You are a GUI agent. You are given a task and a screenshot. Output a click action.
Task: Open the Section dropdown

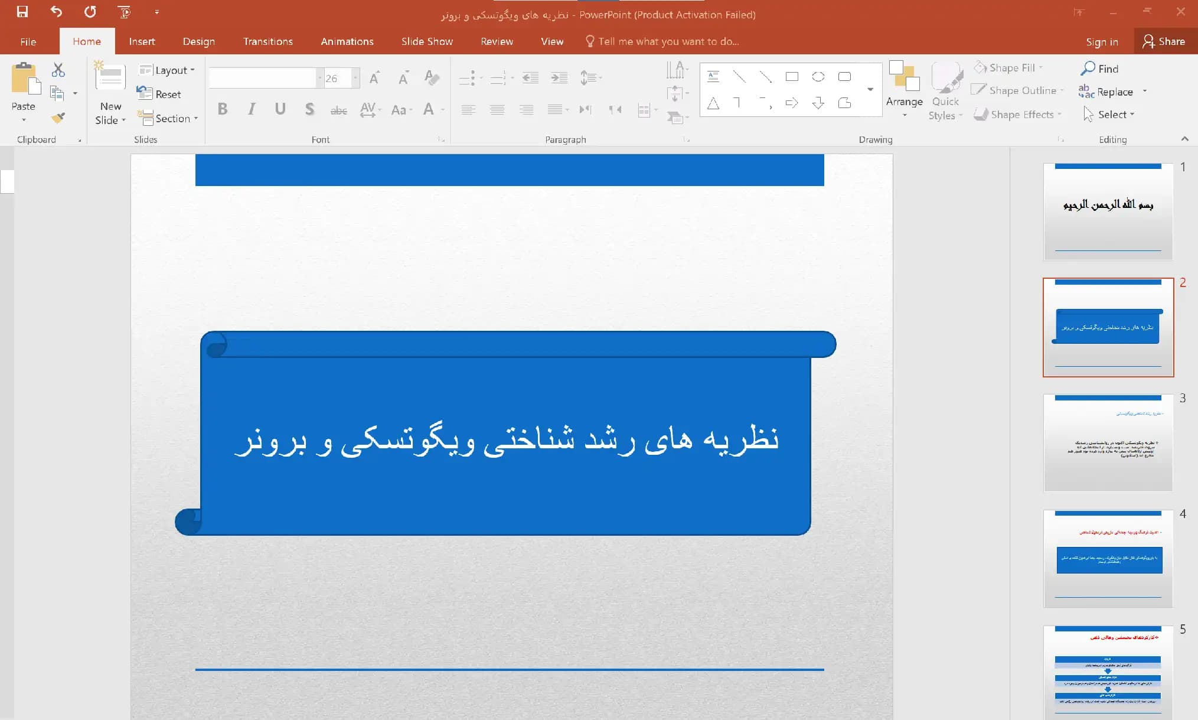[168, 118]
